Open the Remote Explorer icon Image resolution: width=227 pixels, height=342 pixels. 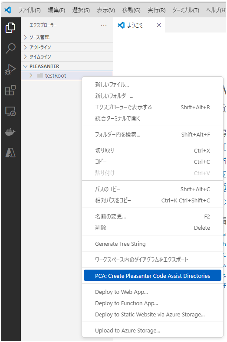point(10,111)
